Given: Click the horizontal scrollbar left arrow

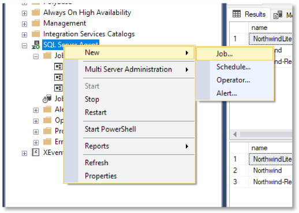Looking at the screenshot, I should 235,134.
